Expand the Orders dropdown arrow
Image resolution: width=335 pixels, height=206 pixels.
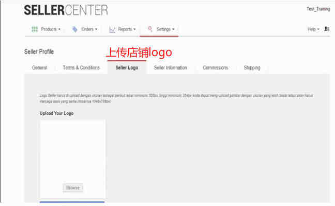coord(96,29)
